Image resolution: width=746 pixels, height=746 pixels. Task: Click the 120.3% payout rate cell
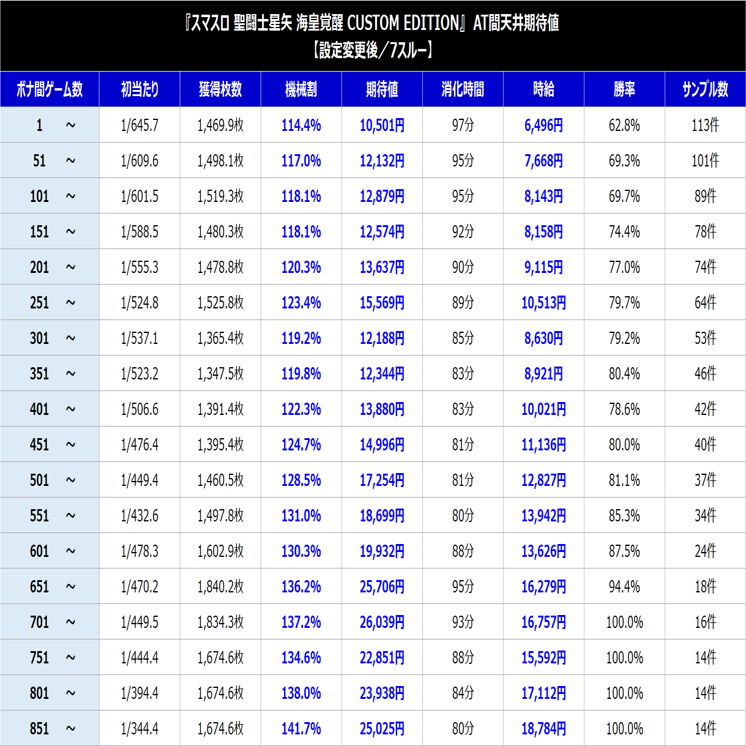coord(301,267)
